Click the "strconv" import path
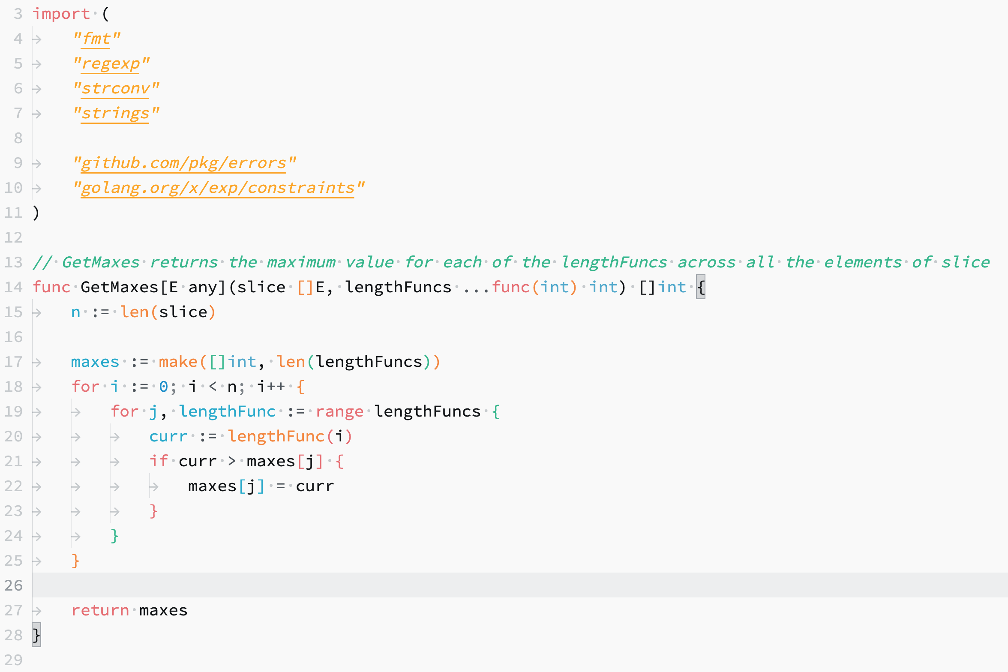The image size is (1008, 672). click(116, 88)
